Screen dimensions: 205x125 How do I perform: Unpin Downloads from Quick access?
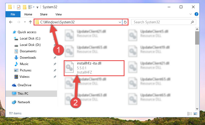click(55, 58)
